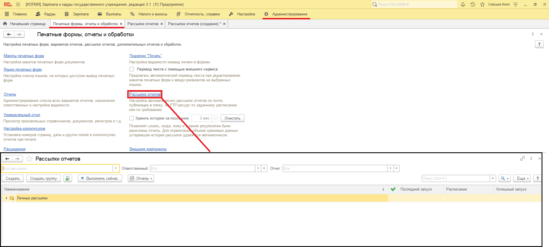Copy link to Рассылки отчетов list
This screenshot has height=247, width=549.
pos(522,159)
